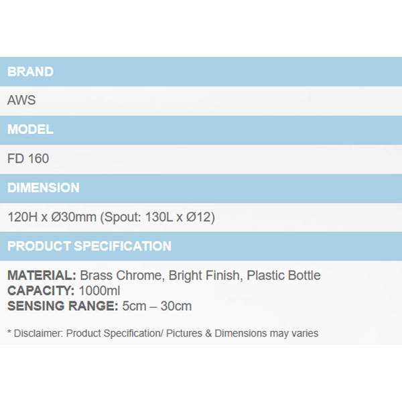Select the FD 160 model text
Image resolution: width=402 pixels, height=402 pixels.
(28, 159)
